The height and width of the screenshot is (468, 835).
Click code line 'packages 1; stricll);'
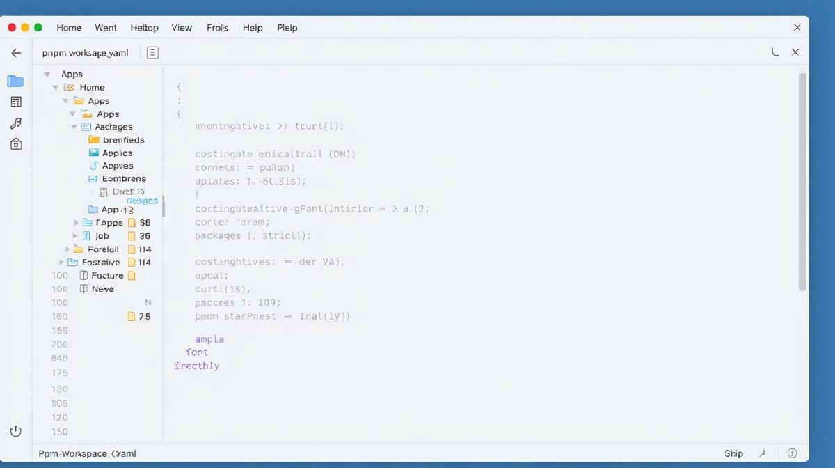pyautogui.click(x=253, y=236)
